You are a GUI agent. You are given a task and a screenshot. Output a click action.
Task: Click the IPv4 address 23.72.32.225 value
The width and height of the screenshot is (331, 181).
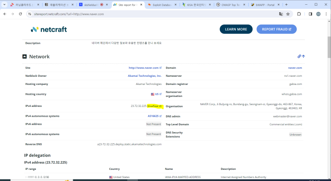(138, 106)
